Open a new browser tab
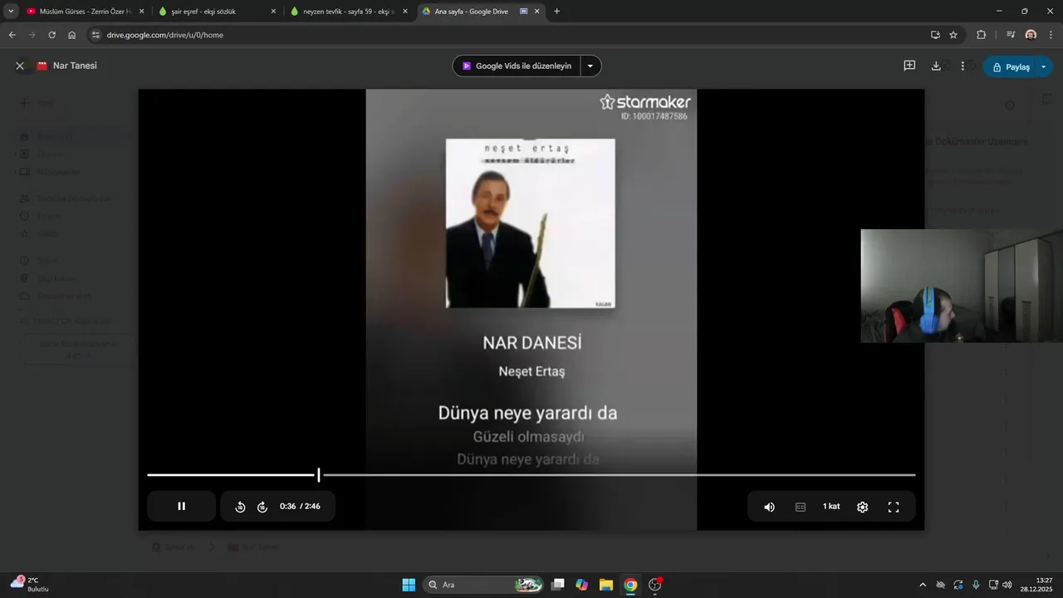Screen dimensions: 1063x598 pyautogui.click(x=556, y=12)
